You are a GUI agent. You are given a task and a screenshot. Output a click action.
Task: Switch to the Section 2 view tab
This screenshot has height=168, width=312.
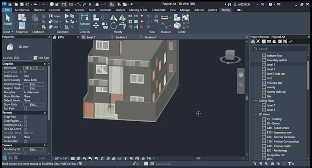pyautogui.click(x=150, y=37)
